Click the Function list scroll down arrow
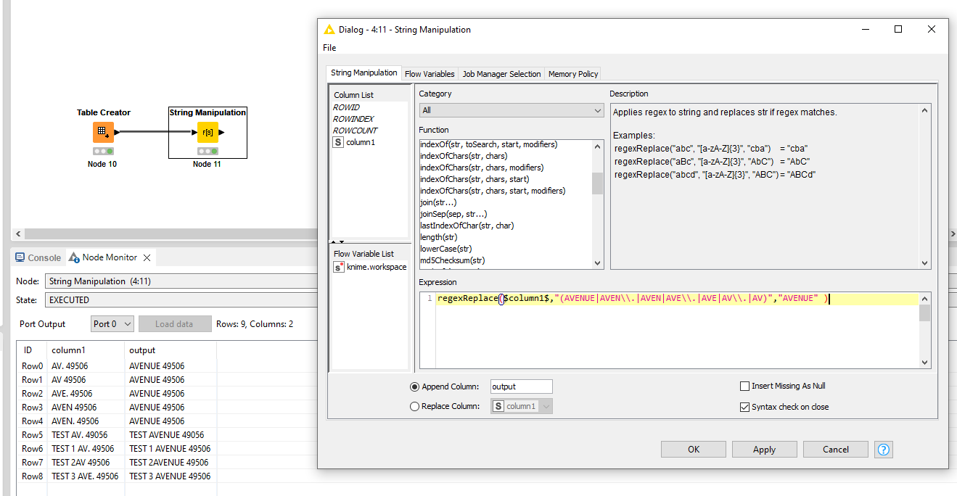Image resolution: width=957 pixels, height=496 pixels. pyautogui.click(x=598, y=263)
